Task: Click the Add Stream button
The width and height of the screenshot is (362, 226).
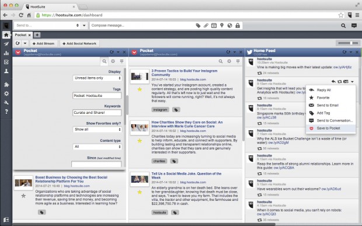Action: coord(44,43)
